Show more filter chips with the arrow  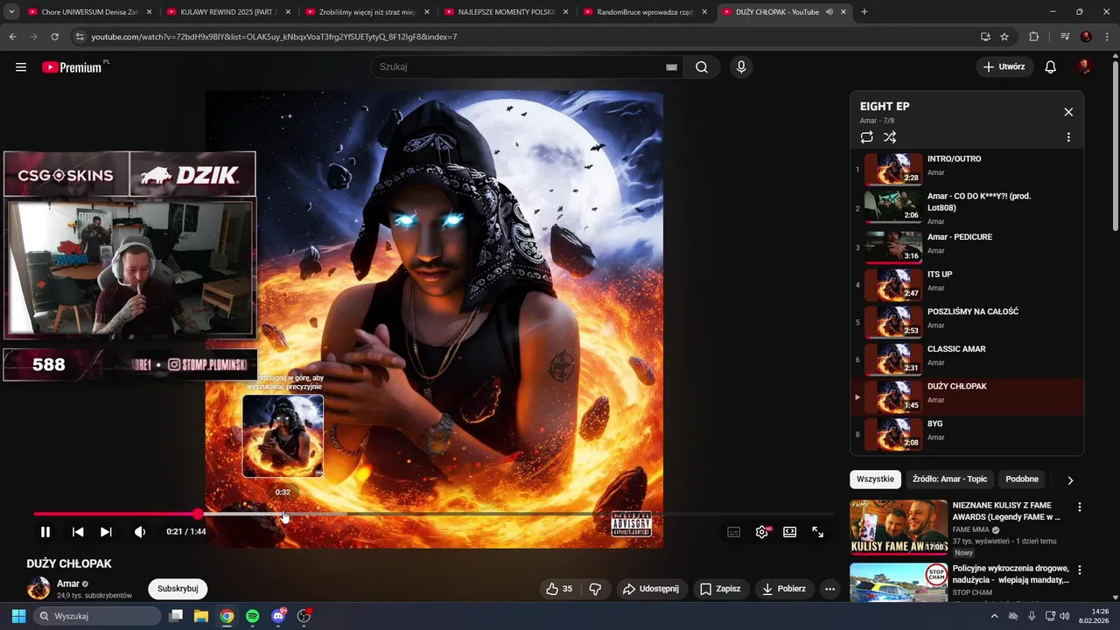click(x=1069, y=480)
